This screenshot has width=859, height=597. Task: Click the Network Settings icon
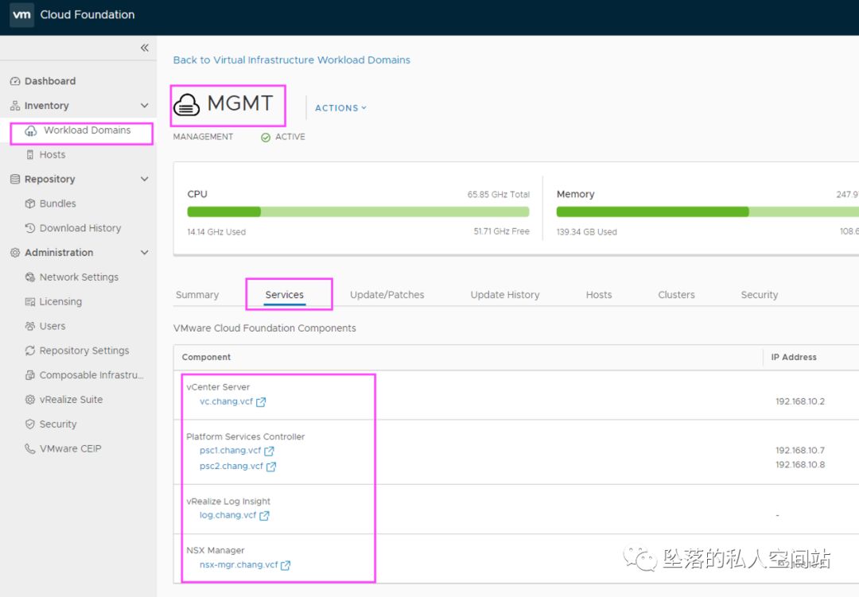coord(30,277)
